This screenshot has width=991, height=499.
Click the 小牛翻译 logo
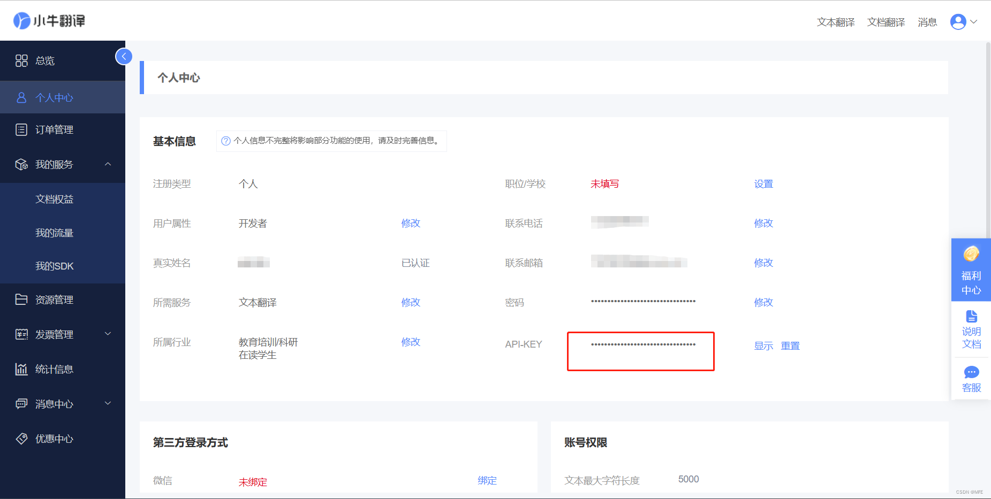[x=49, y=21]
